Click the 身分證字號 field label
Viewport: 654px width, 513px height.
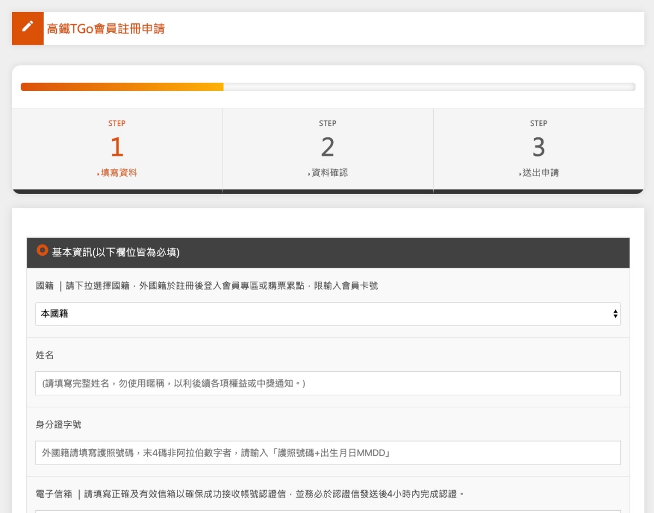point(58,424)
